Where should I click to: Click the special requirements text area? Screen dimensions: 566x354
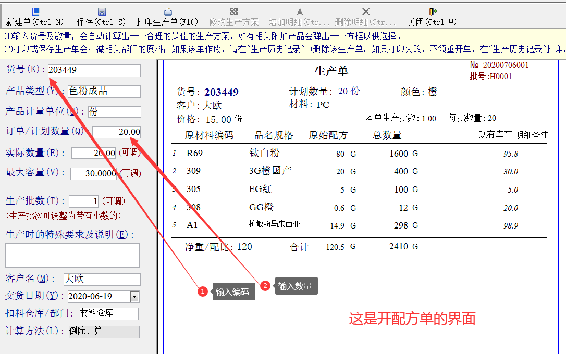pos(72,255)
